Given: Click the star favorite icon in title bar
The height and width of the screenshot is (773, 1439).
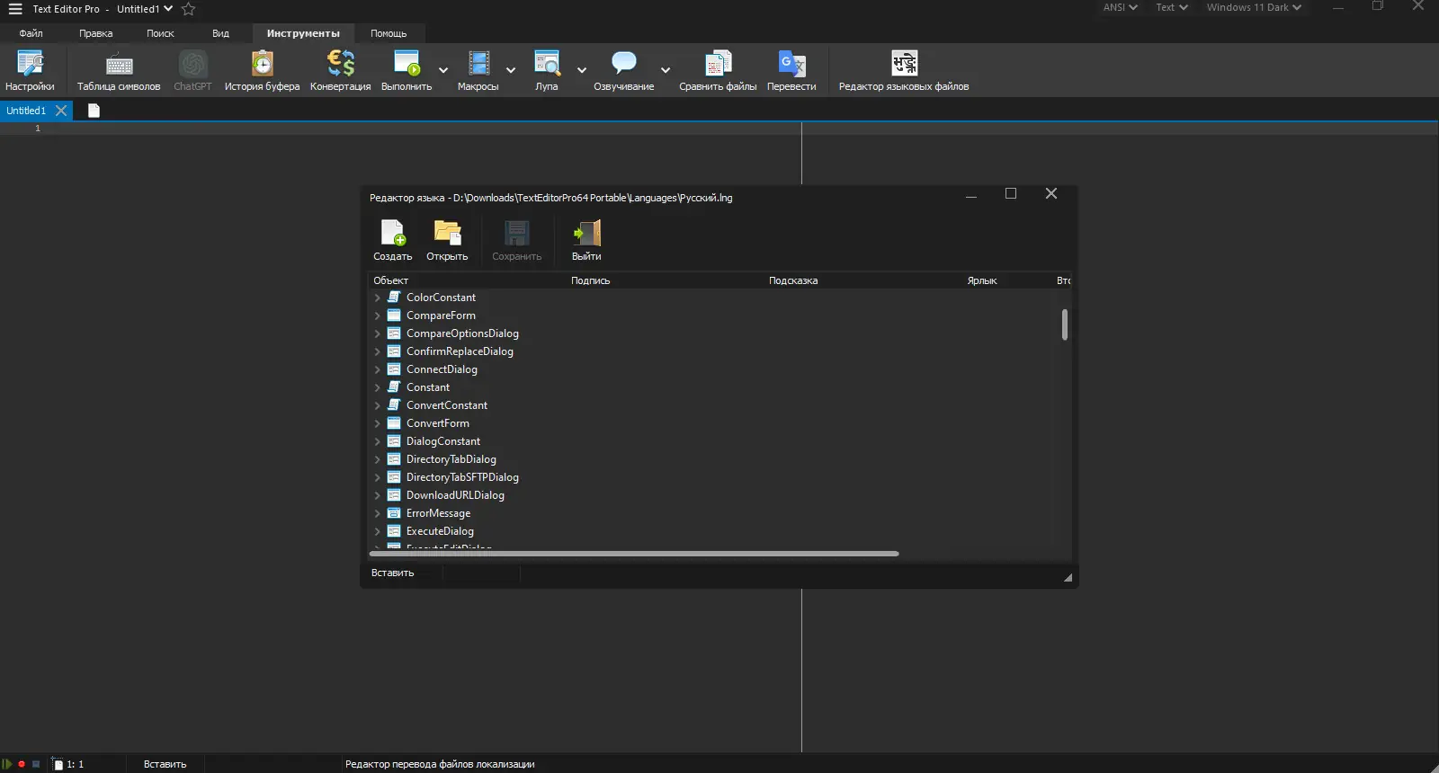Looking at the screenshot, I should pos(188,9).
